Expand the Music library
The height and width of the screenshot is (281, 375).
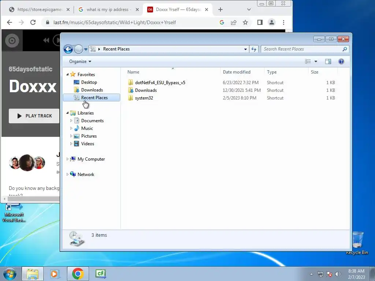pos(71,128)
